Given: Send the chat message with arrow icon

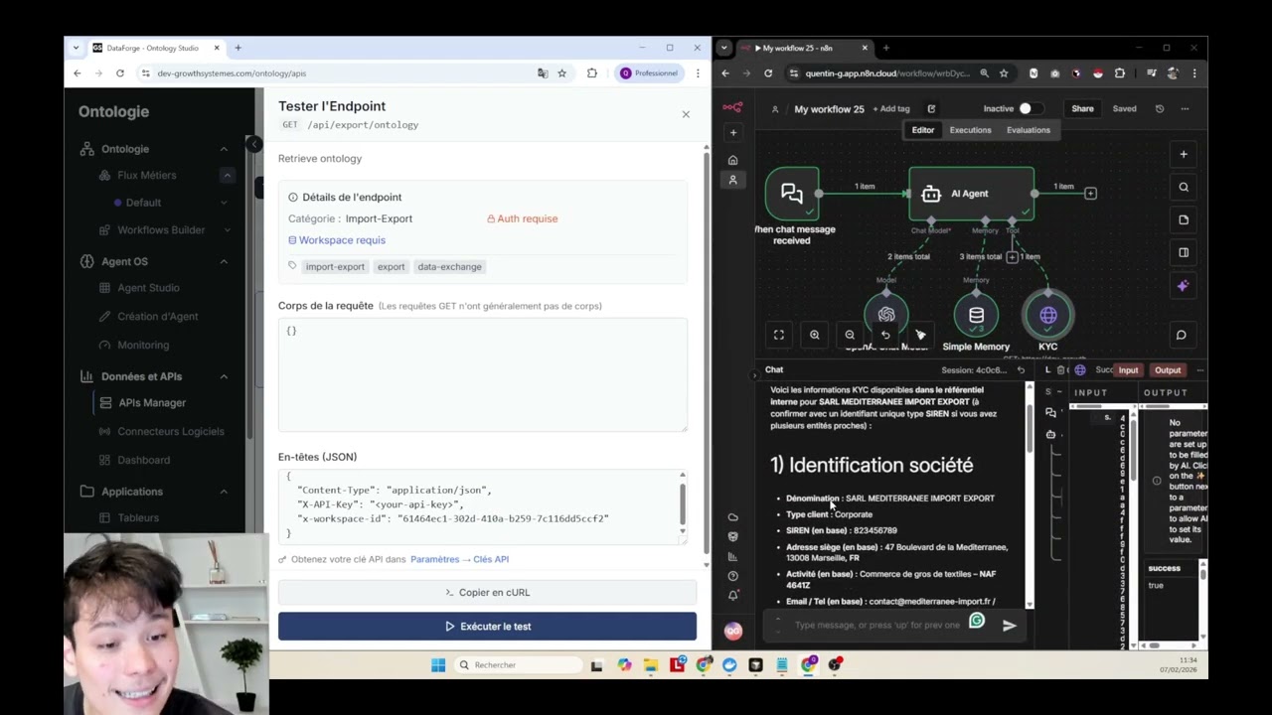Looking at the screenshot, I should tap(1009, 626).
